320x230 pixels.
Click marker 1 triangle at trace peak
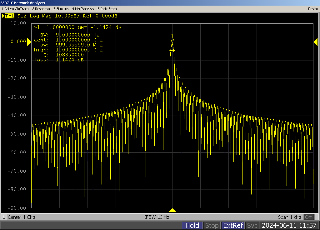[172, 41]
